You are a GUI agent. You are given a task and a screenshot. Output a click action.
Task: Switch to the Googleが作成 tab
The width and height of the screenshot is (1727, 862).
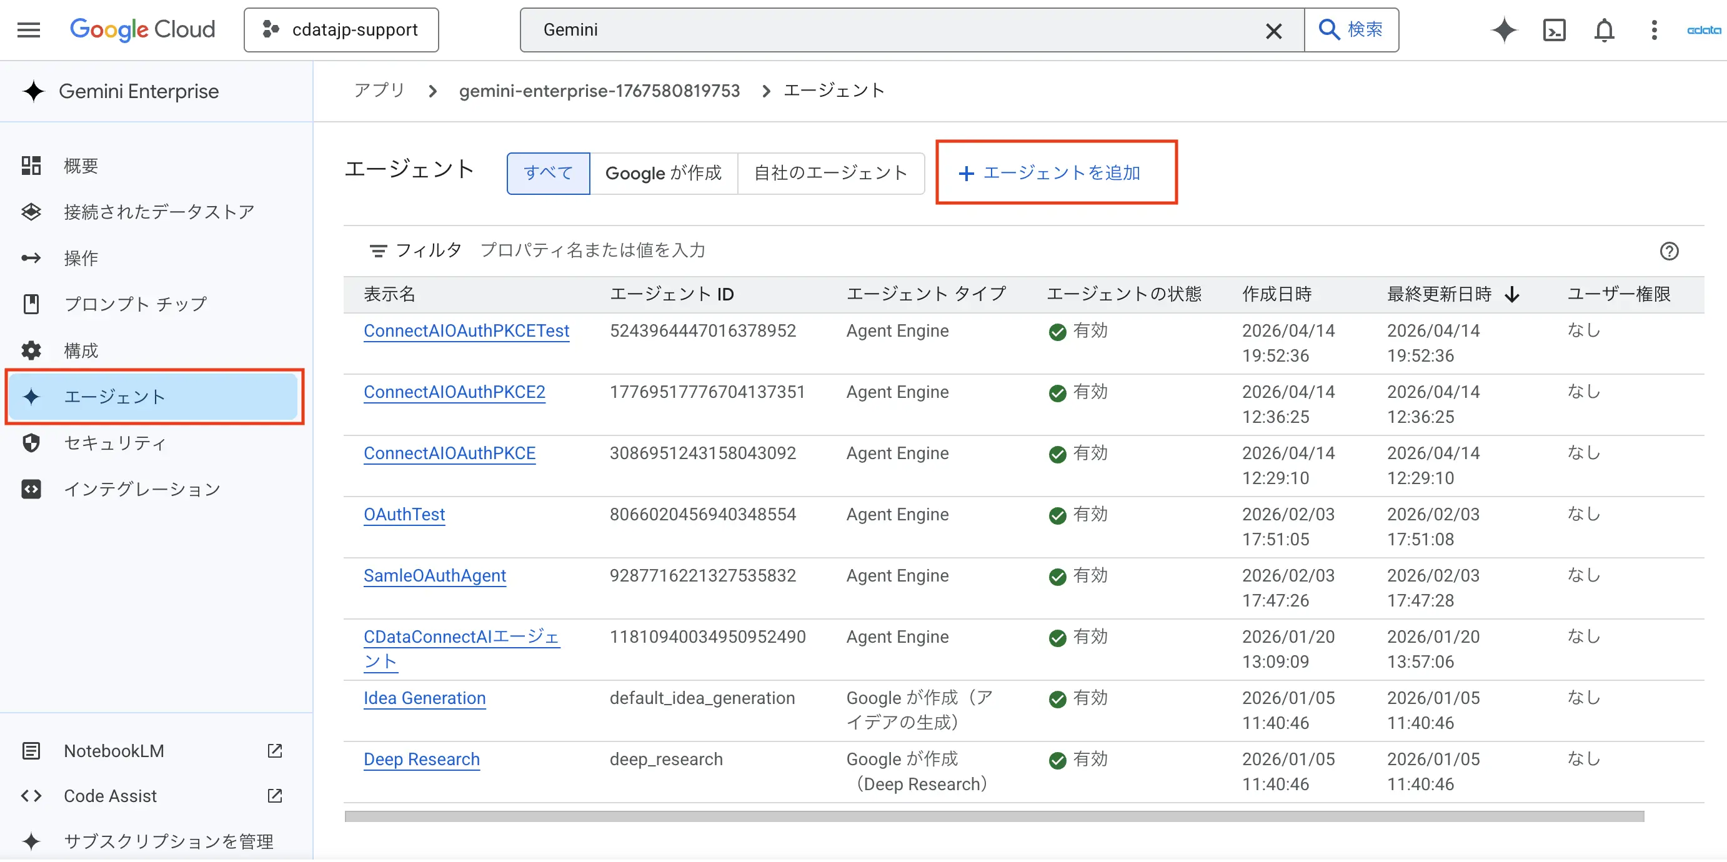point(664,173)
